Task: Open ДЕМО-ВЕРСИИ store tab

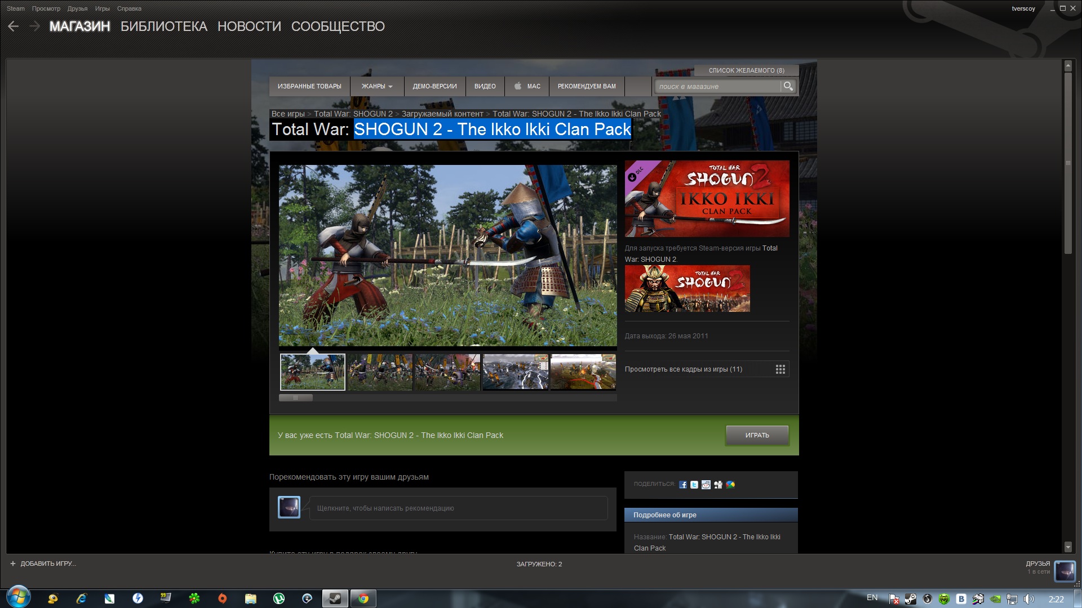Action: point(434,86)
